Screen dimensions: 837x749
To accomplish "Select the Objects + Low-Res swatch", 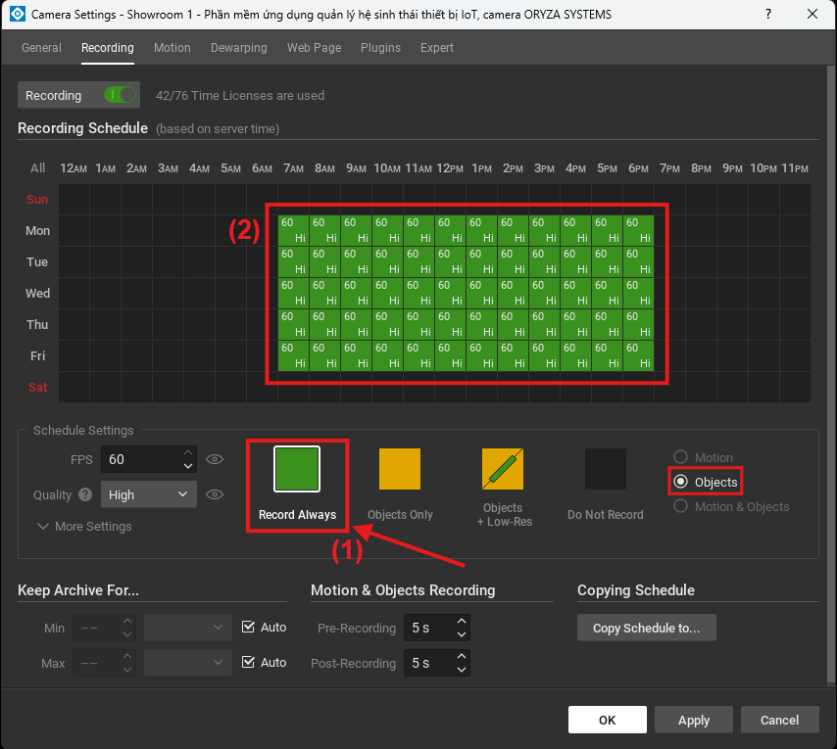I will pyautogui.click(x=503, y=469).
